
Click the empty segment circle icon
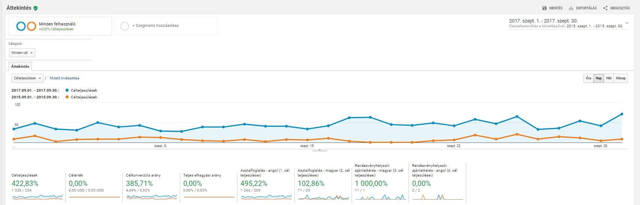(x=125, y=26)
